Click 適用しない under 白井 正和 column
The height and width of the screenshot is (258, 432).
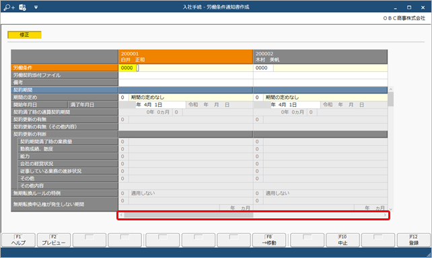143,193
